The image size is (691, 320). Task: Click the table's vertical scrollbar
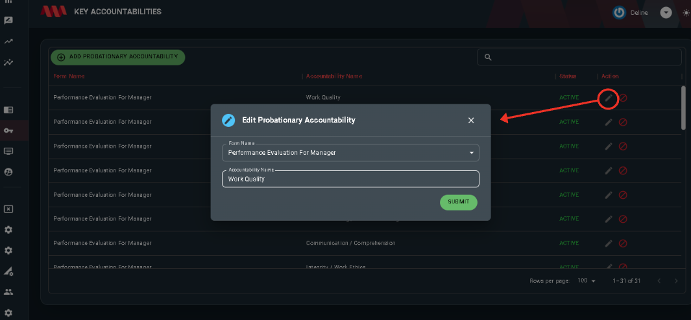683,108
